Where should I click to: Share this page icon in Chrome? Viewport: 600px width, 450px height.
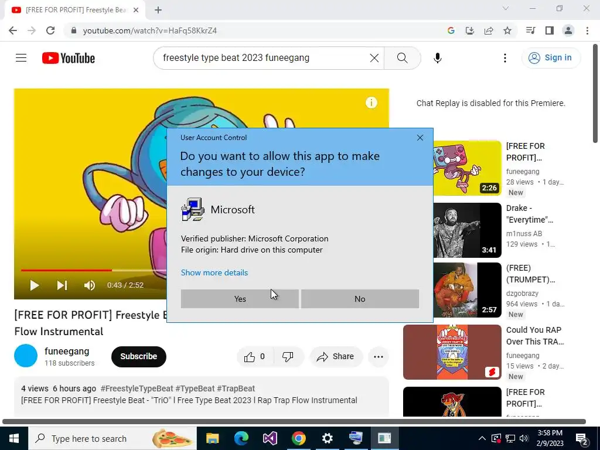[x=489, y=30]
